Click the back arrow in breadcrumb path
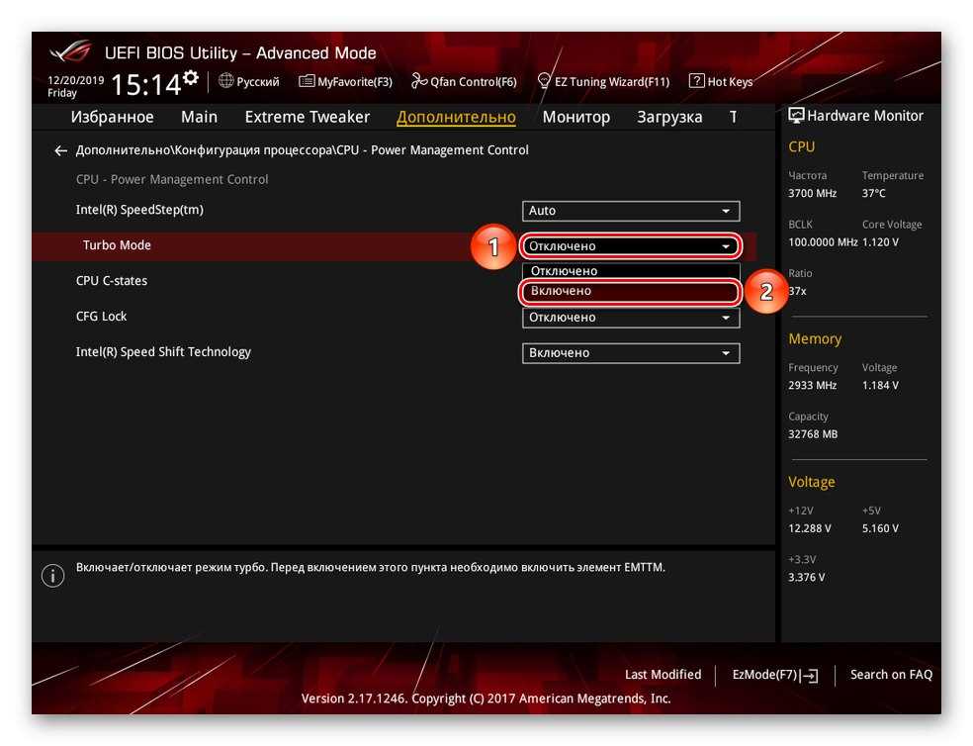The width and height of the screenshot is (973, 746). pos(61,150)
